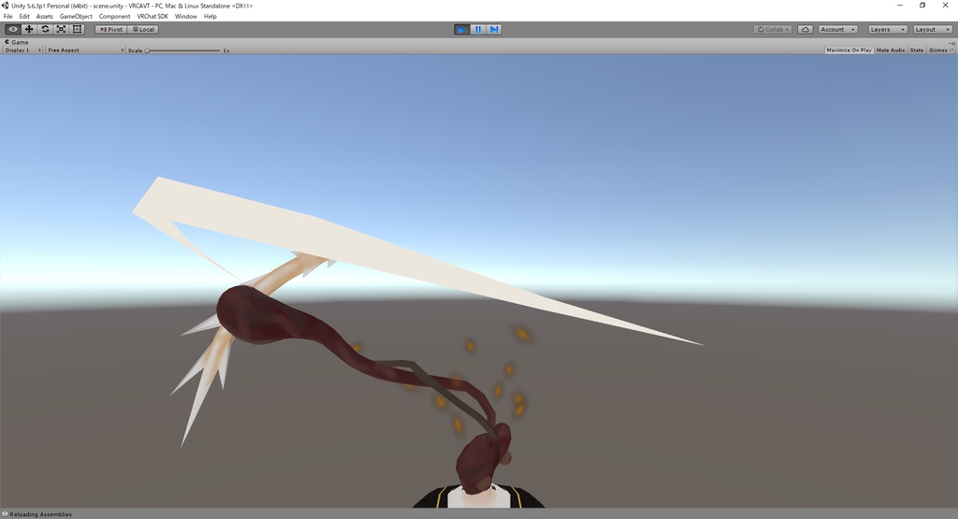
Task: Select the Rect transform tool
Action: [77, 29]
